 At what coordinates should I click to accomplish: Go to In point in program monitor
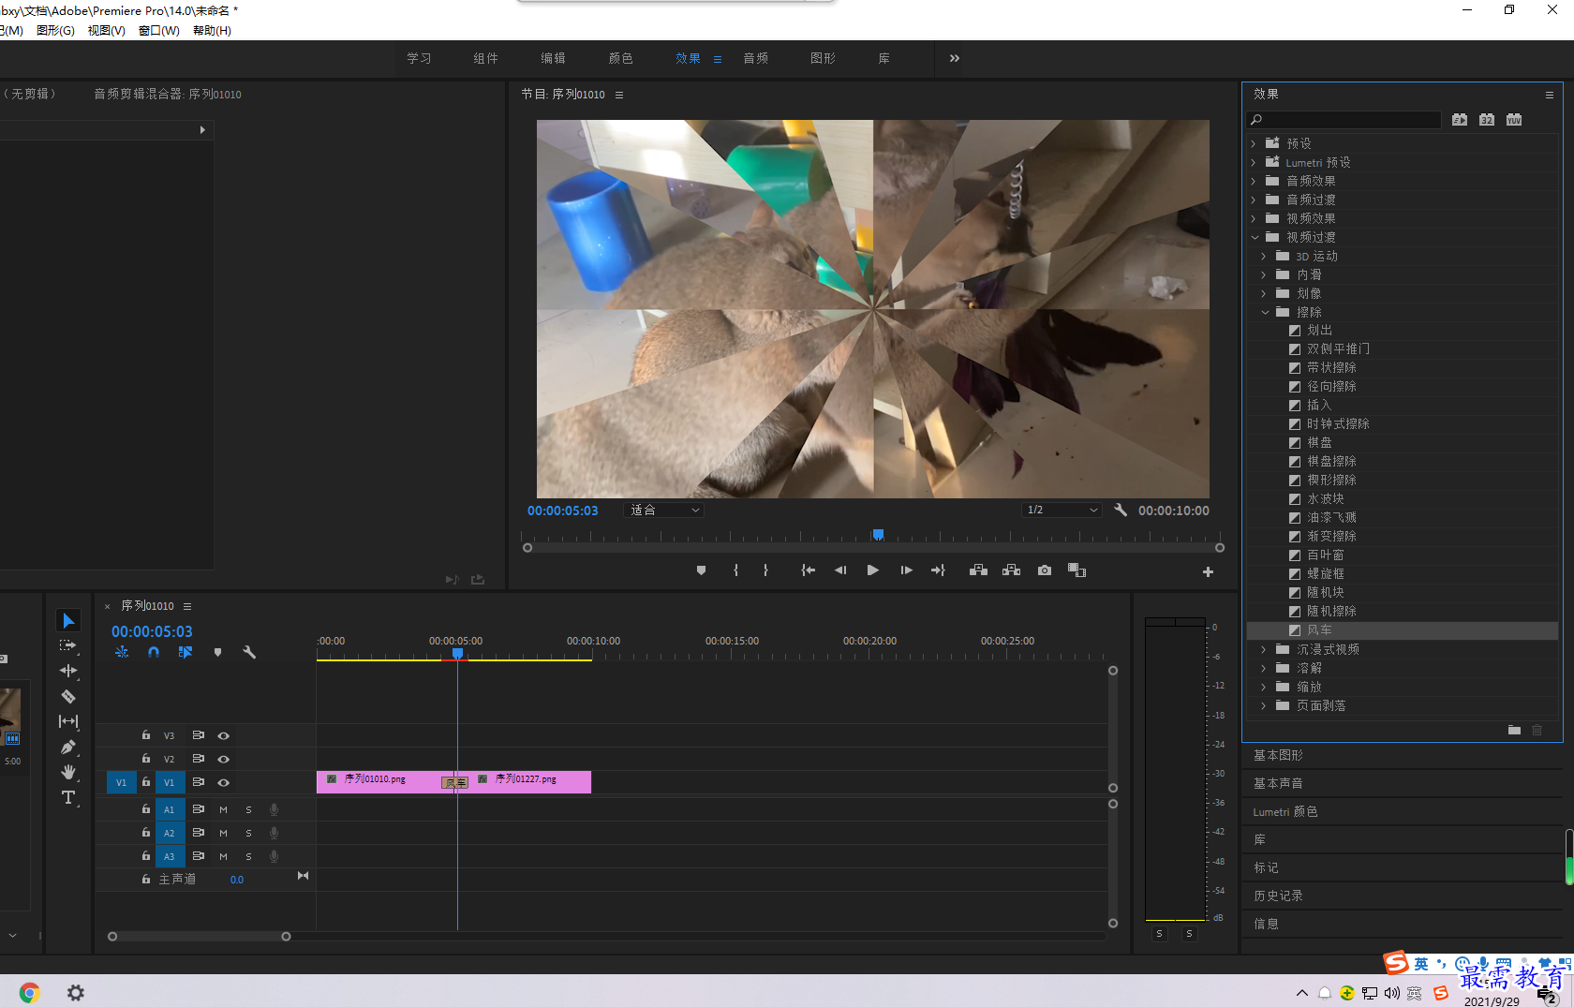click(x=808, y=570)
